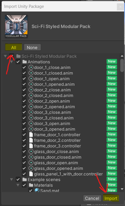
Task: Click the scroll down arrow of file list
Action: [122, 189]
